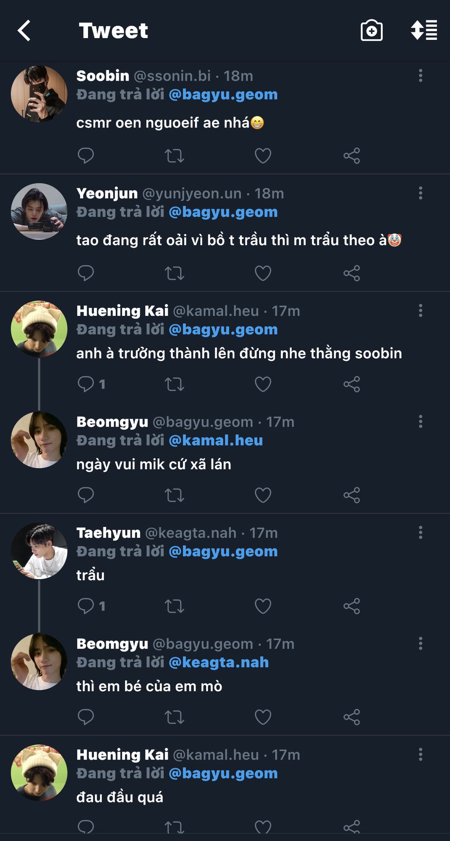Like Yeonjun's reply tweet
The width and height of the screenshot is (450, 841).
click(x=263, y=273)
